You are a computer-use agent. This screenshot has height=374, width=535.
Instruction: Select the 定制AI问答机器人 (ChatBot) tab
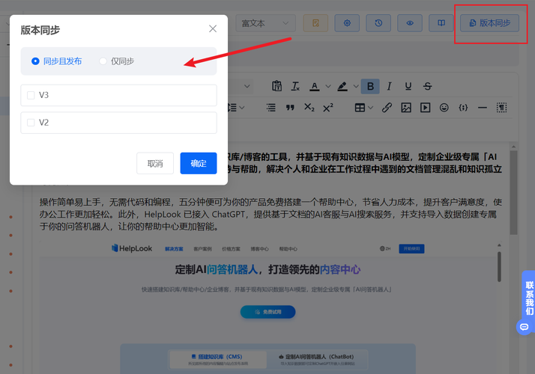(317, 359)
